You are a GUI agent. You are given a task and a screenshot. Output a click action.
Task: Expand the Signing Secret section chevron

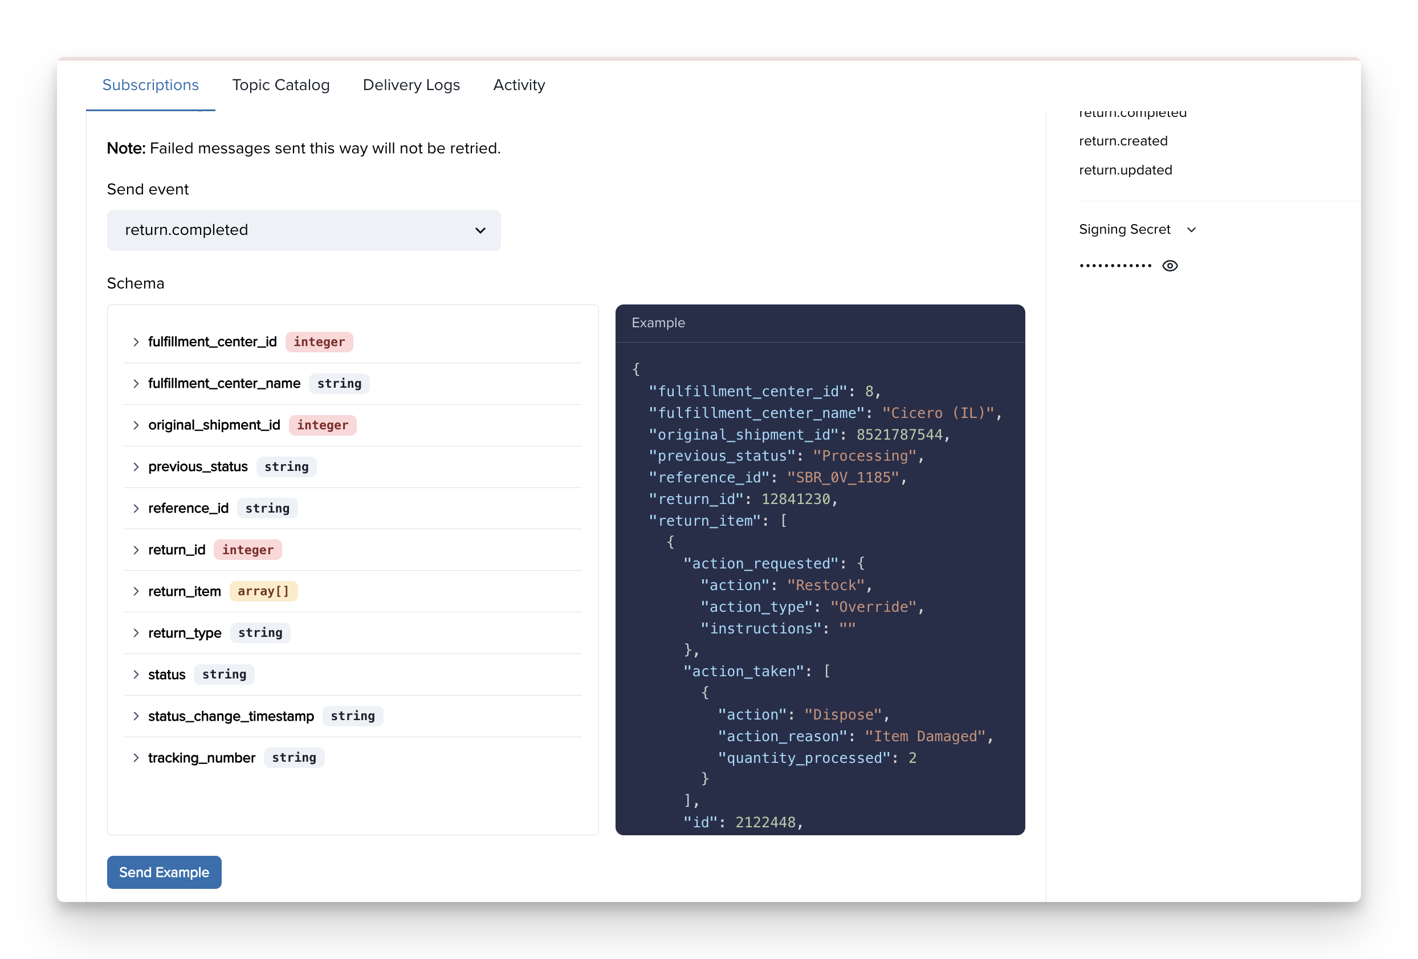1192,230
